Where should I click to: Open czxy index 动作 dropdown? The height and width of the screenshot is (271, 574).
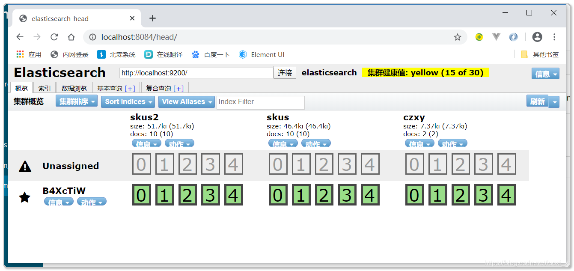(452, 143)
